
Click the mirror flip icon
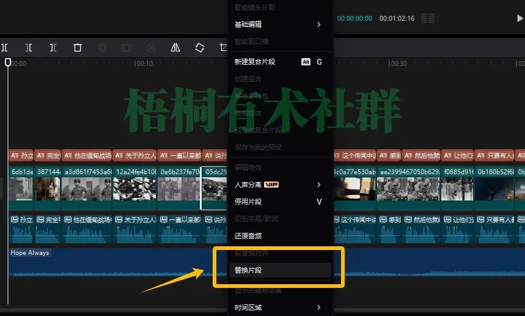click(175, 48)
